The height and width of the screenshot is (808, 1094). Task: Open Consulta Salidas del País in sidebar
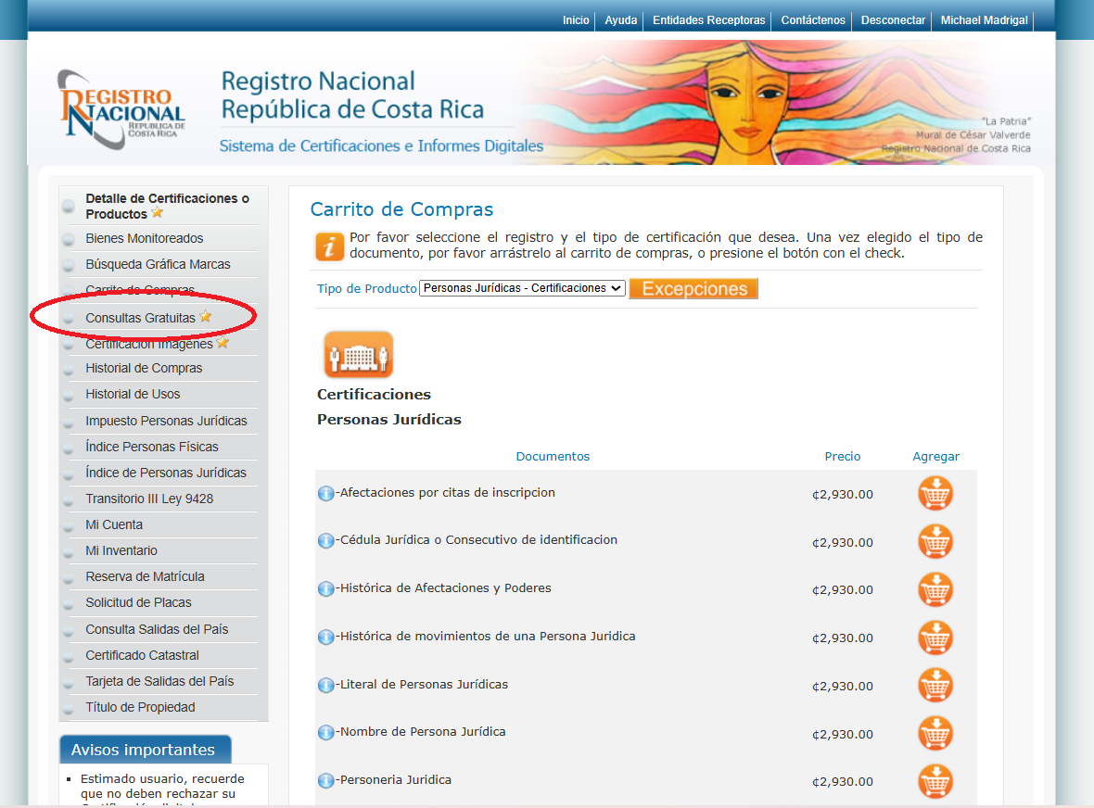pos(157,629)
